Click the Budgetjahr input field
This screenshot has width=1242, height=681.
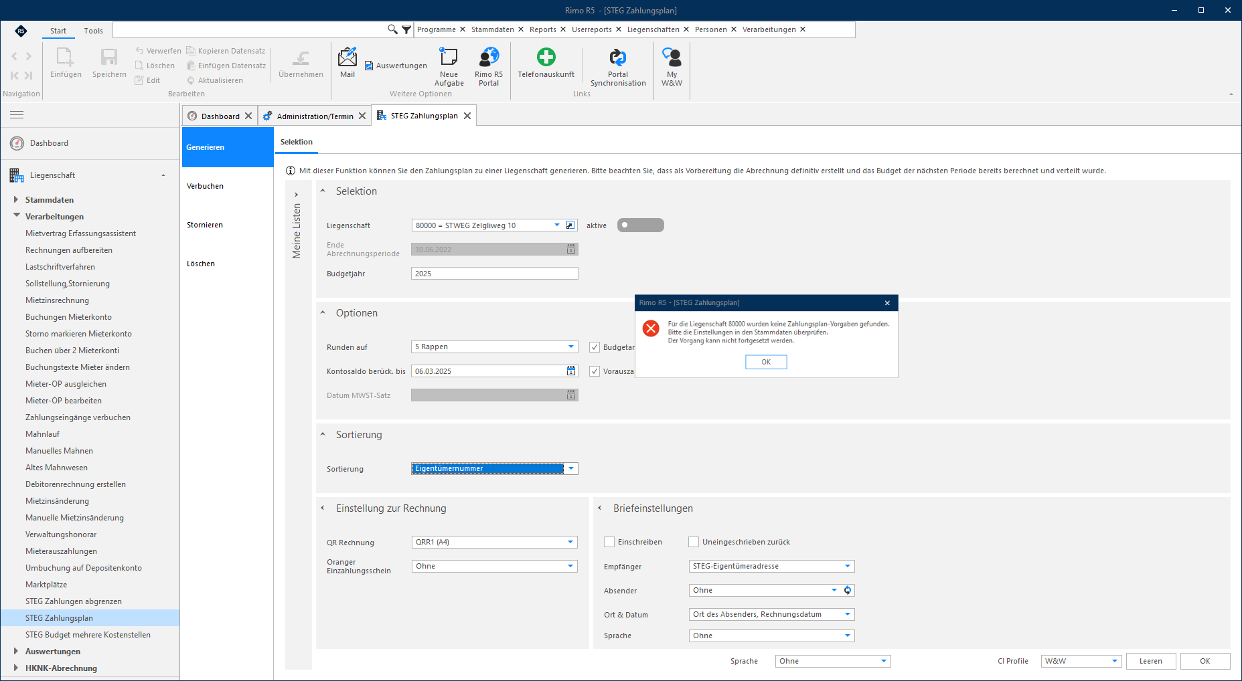coord(494,274)
